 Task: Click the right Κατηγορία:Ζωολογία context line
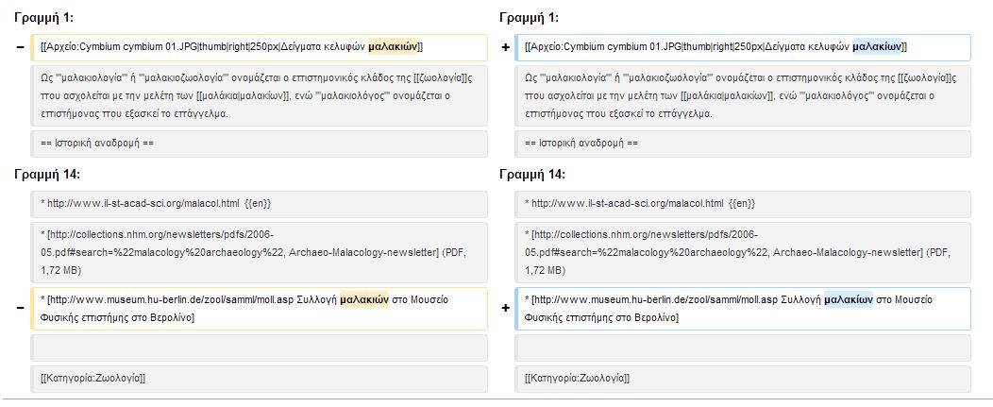click(x=744, y=379)
